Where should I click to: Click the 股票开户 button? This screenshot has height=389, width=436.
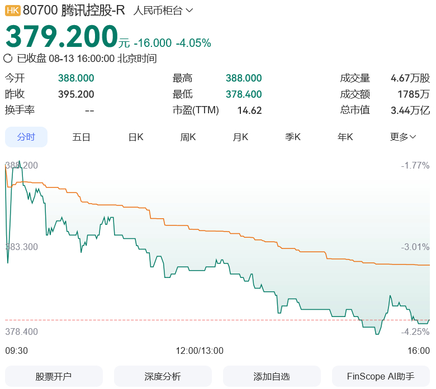point(54,376)
